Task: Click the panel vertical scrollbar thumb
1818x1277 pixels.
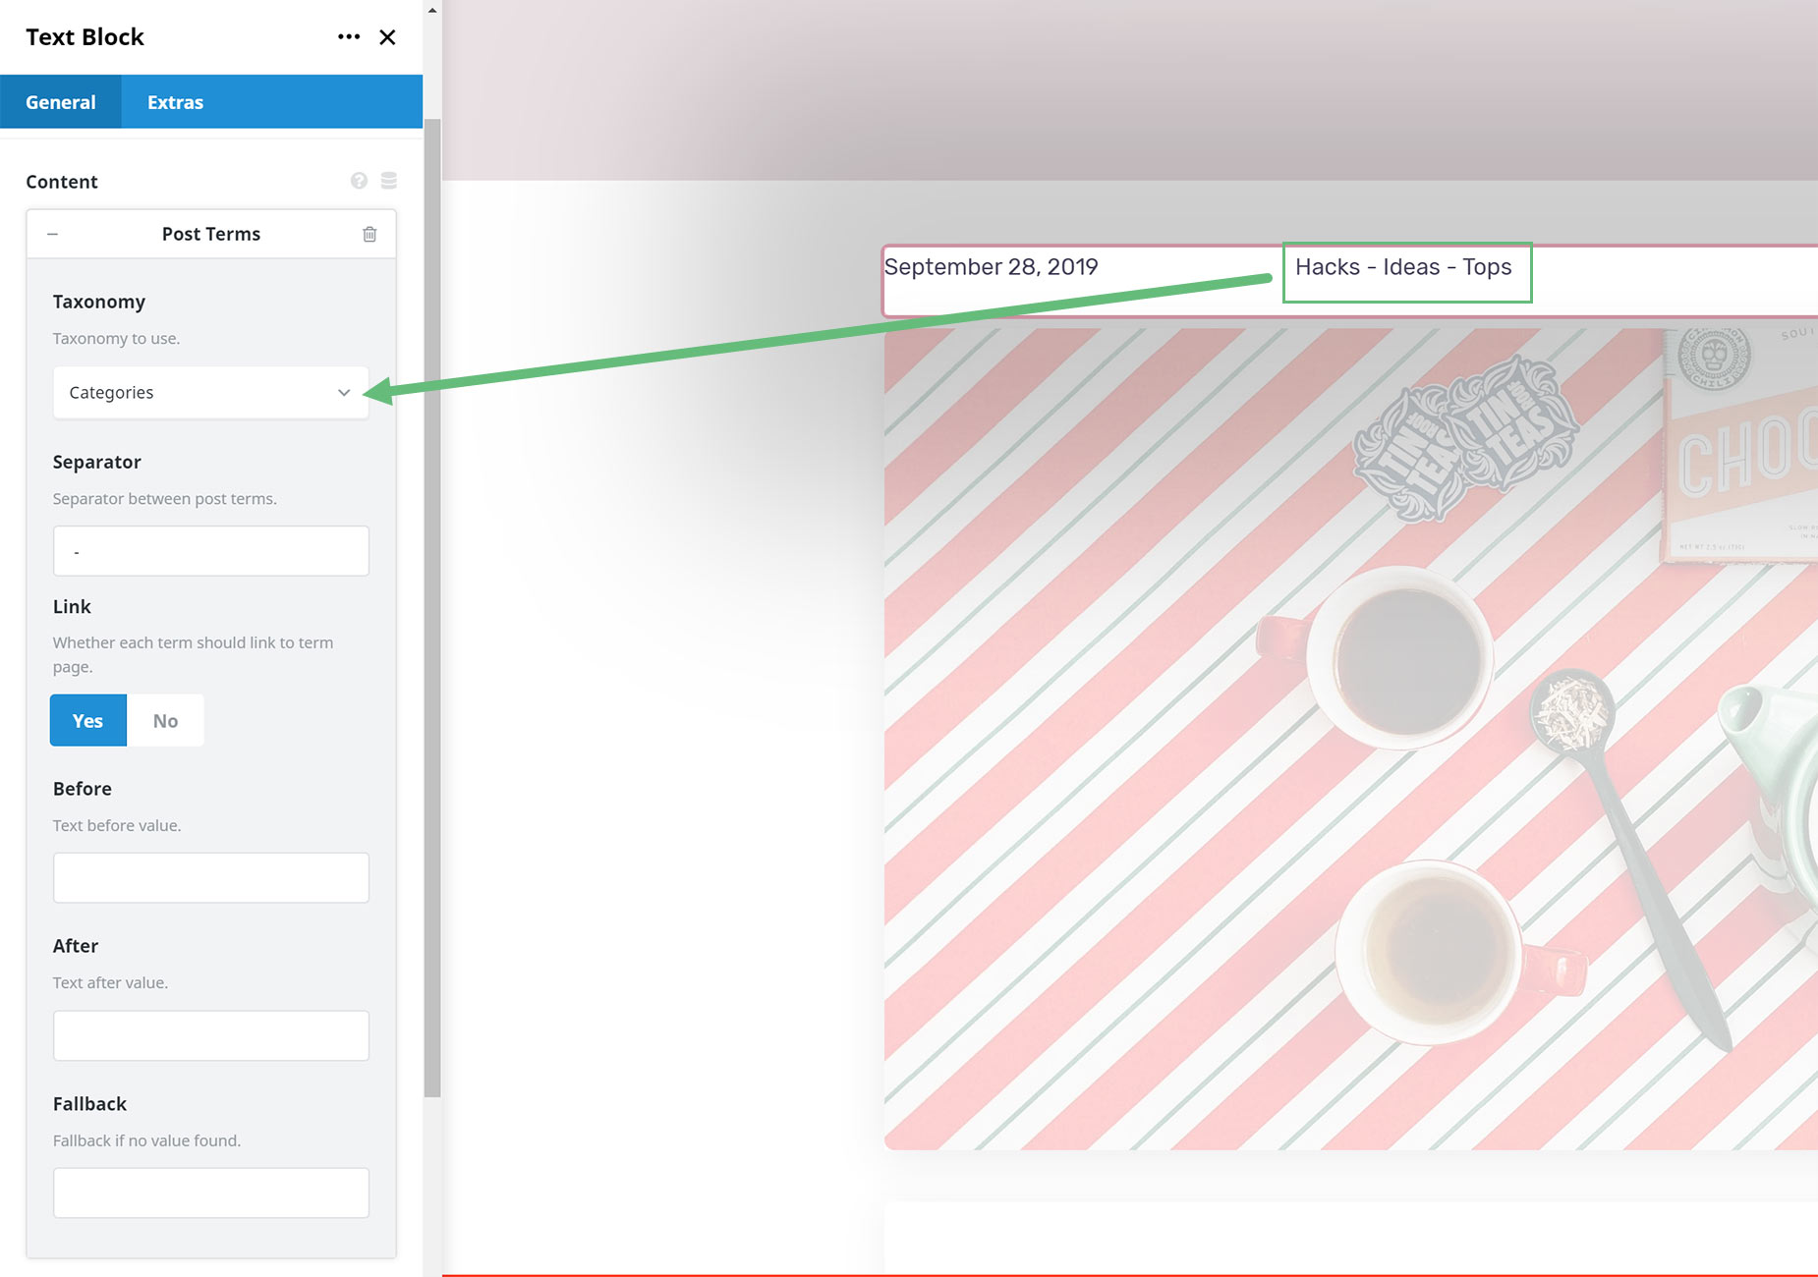Action: [432, 607]
